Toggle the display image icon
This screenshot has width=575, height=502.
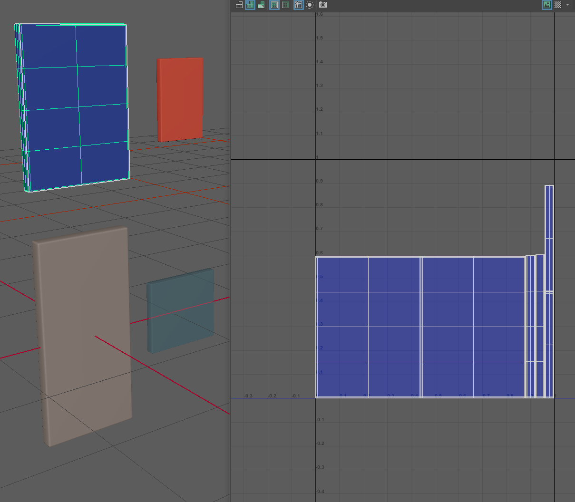pyautogui.click(x=547, y=5)
